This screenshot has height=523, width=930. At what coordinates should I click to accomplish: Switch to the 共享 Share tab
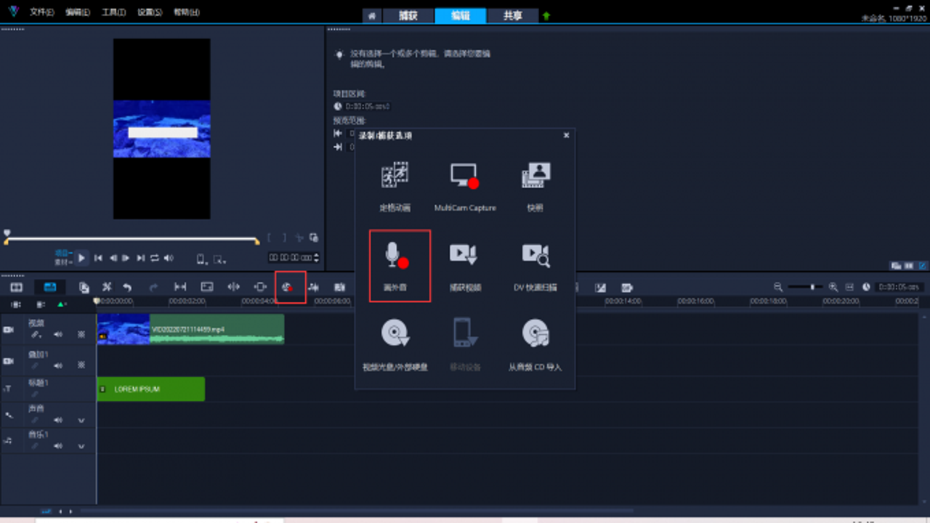tap(513, 15)
